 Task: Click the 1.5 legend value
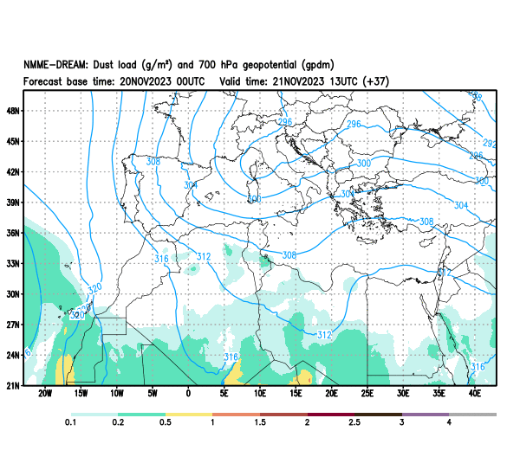point(260,422)
